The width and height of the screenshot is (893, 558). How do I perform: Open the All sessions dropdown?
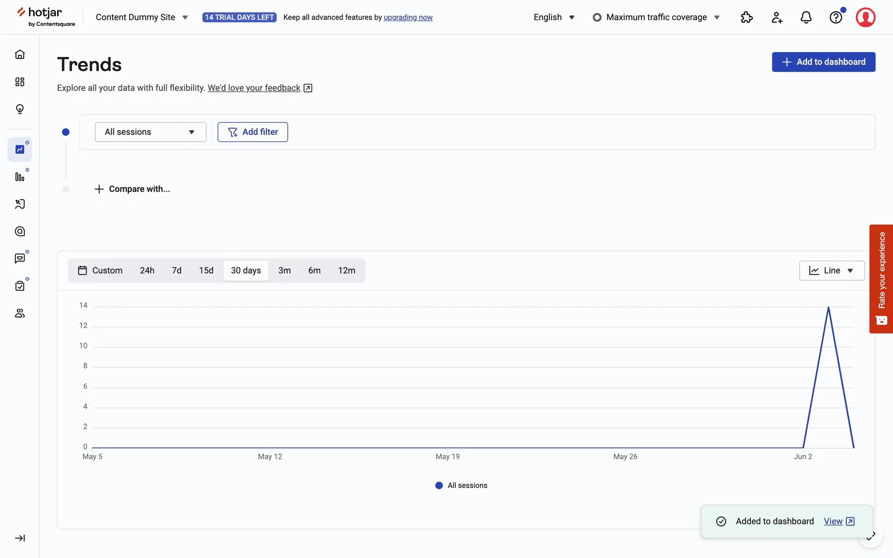click(x=150, y=132)
